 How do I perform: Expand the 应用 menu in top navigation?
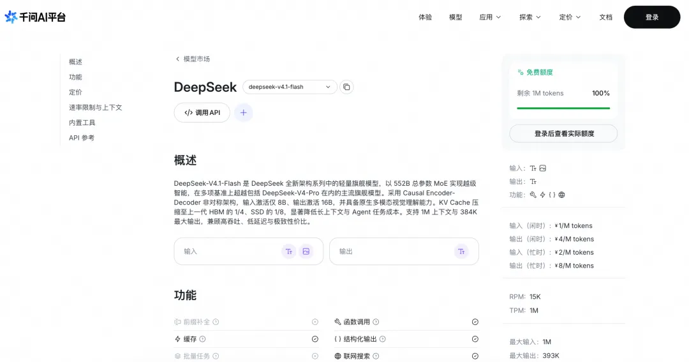(x=490, y=17)
